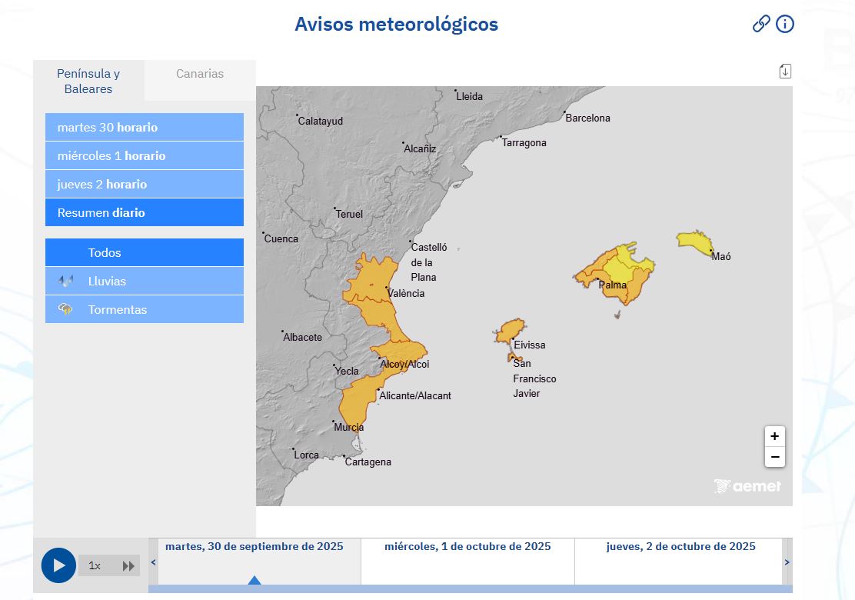Select jueves 2 horario view
The height and width of the screenshot is (600, 855).
[x=145, y=184]
